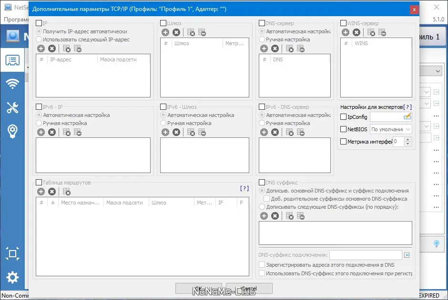
Task: Click the remove button in the IP section
Action: click(52, 48)
